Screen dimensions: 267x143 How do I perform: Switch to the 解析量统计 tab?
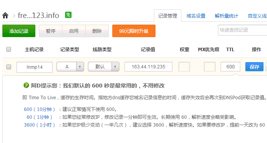[x=227, y=16]
